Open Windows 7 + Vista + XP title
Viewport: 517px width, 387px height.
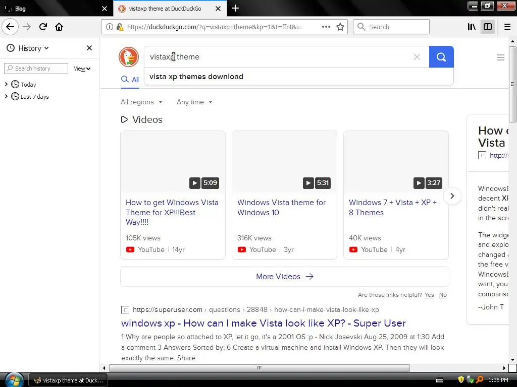tap(393, 207)
